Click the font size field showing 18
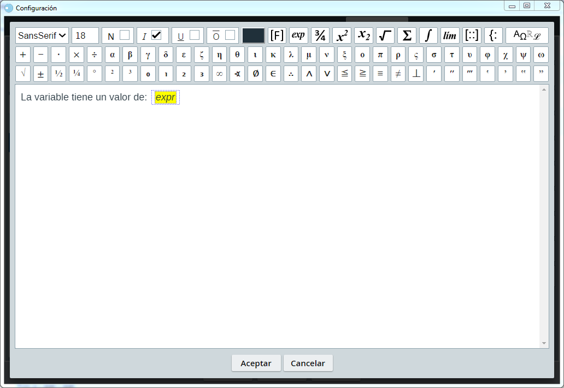 tap(85, 35)
